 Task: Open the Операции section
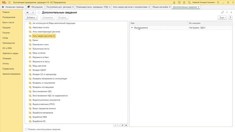click(x=7, y=59)
